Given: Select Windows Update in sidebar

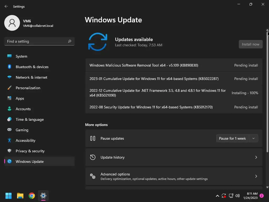Looking at the screenshot, I should 39,161.
